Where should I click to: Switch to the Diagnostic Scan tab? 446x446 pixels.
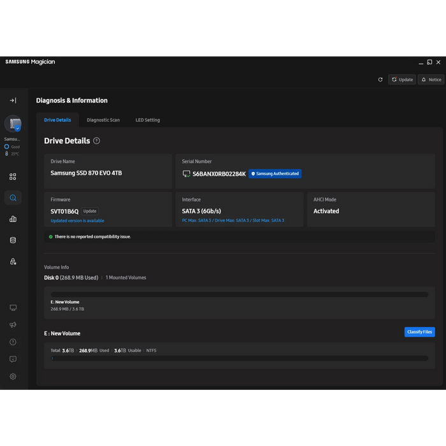103,120
